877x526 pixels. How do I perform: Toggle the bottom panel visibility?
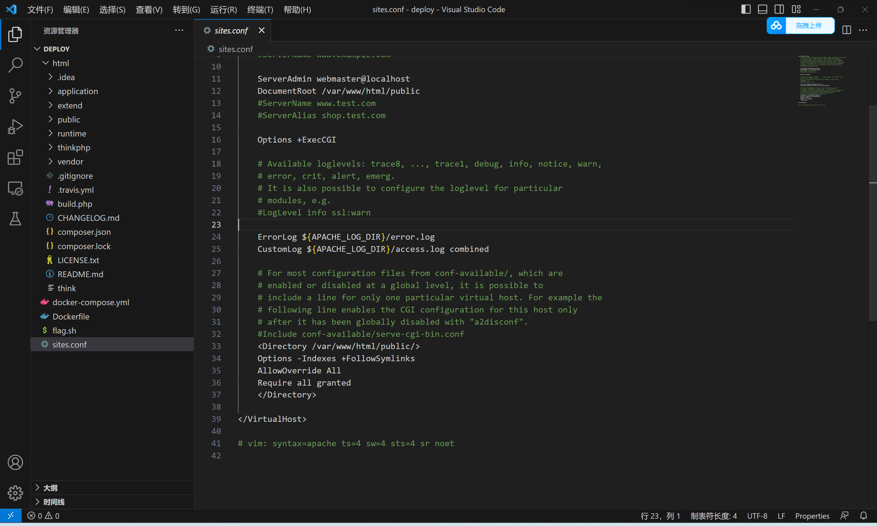pos(762,9)
